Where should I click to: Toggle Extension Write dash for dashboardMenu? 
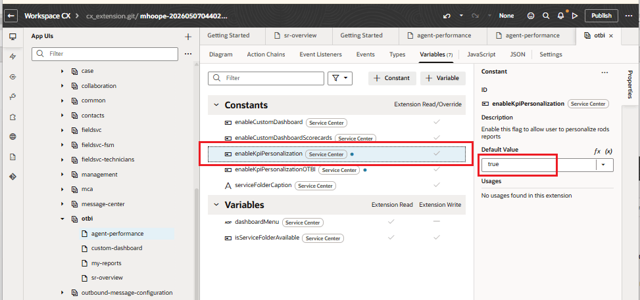tap(437, 221)
